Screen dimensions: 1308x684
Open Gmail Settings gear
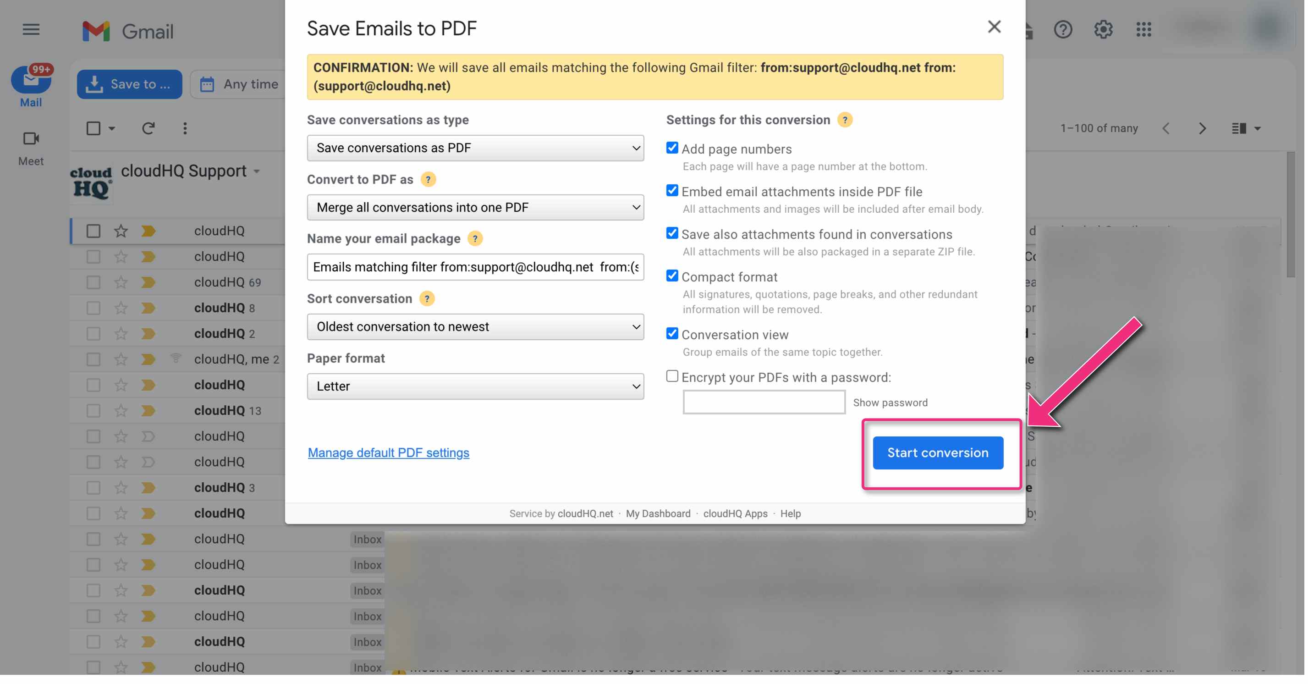(1103, 29)
